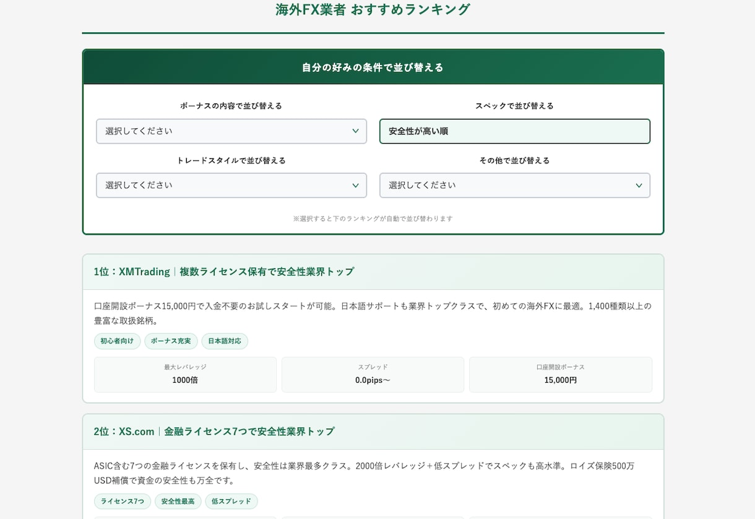
Task: Click the 口座開設ボーナス 15,000円 stat box
Action: tap(561, 375)
